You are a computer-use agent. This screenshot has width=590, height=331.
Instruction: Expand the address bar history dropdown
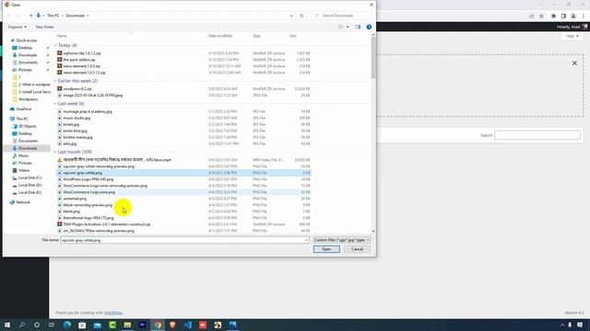click(x=291, y=16)
